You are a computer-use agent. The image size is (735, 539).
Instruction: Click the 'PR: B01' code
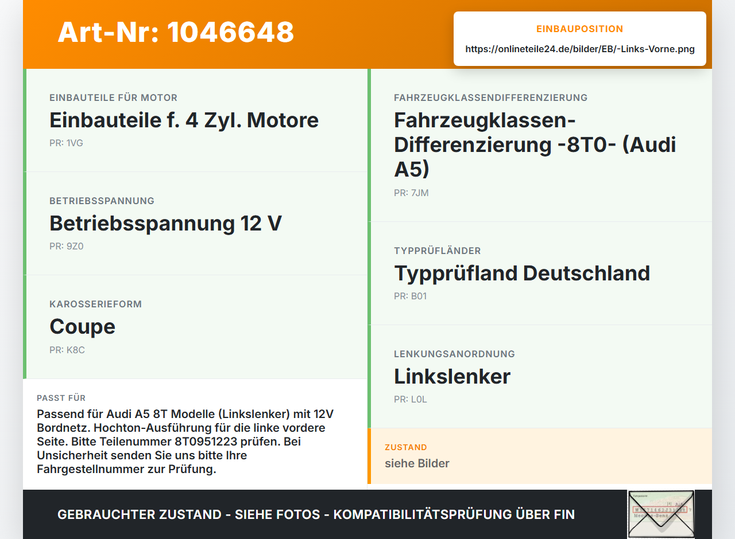tap(411, 296)
